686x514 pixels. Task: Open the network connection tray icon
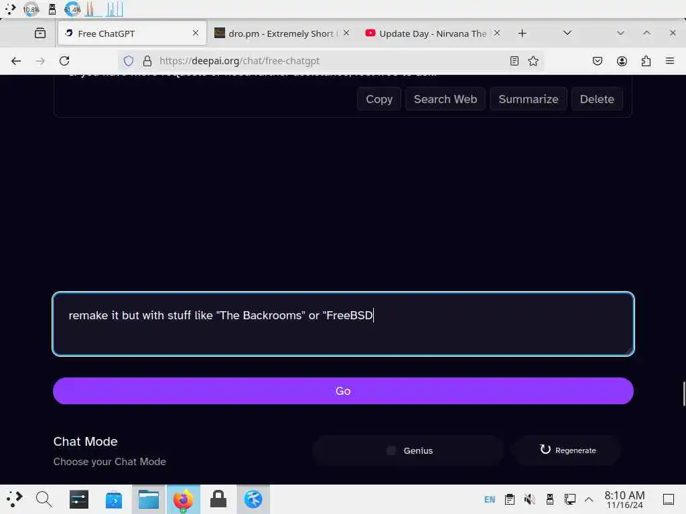point(569,499)
